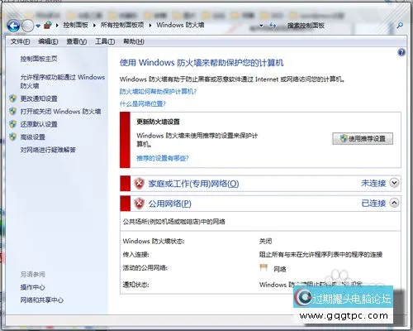Open 打开或关闭 Windows 防火墙

[x=60, y=112]
